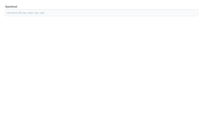The height and width of the screenshot is (114, 203).
Task: Click the Typeahead input field
Action: pos(101,13)
